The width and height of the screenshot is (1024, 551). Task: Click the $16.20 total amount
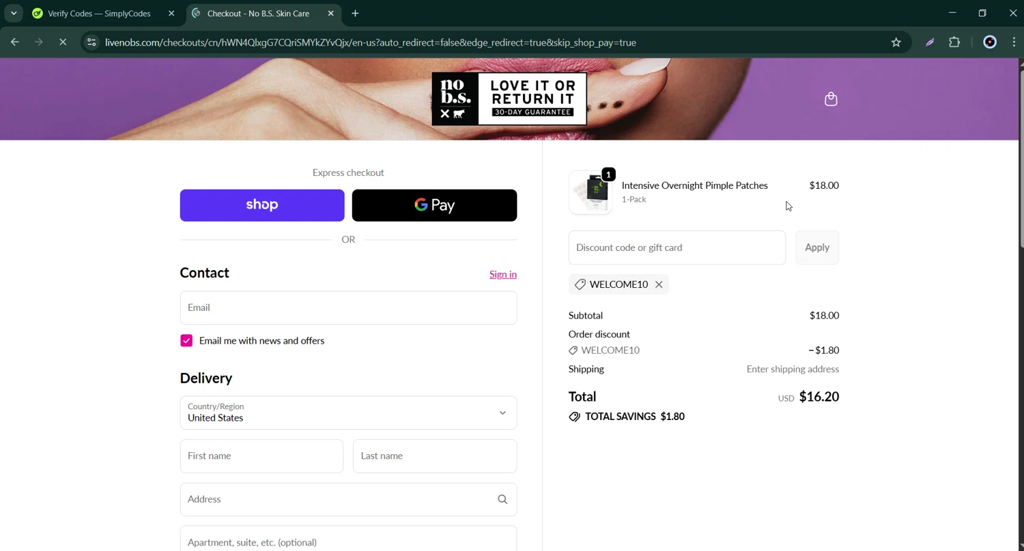[819, 397]
